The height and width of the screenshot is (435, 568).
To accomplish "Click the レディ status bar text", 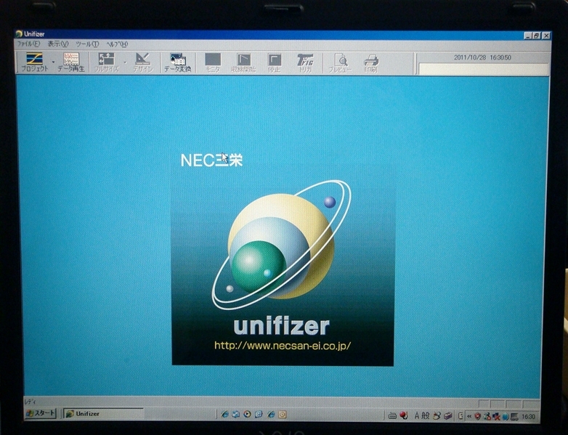I will 30,402.
